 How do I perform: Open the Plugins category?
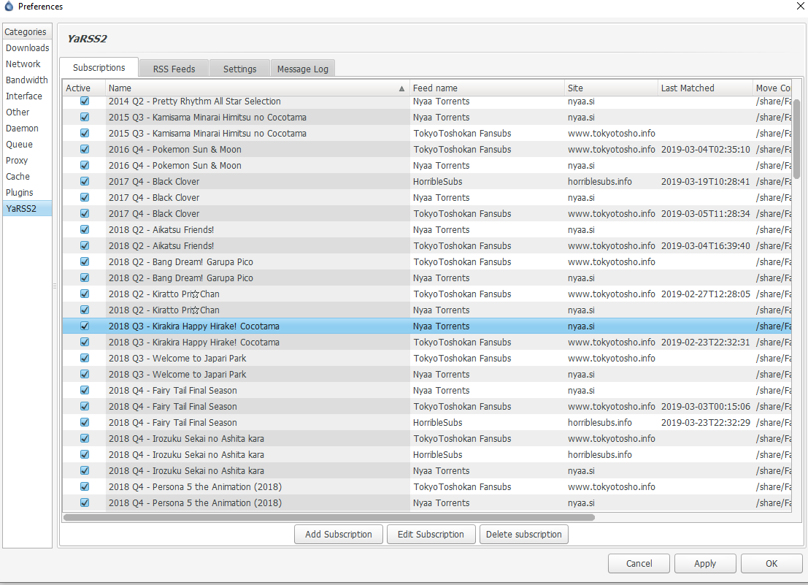[27, 192]
